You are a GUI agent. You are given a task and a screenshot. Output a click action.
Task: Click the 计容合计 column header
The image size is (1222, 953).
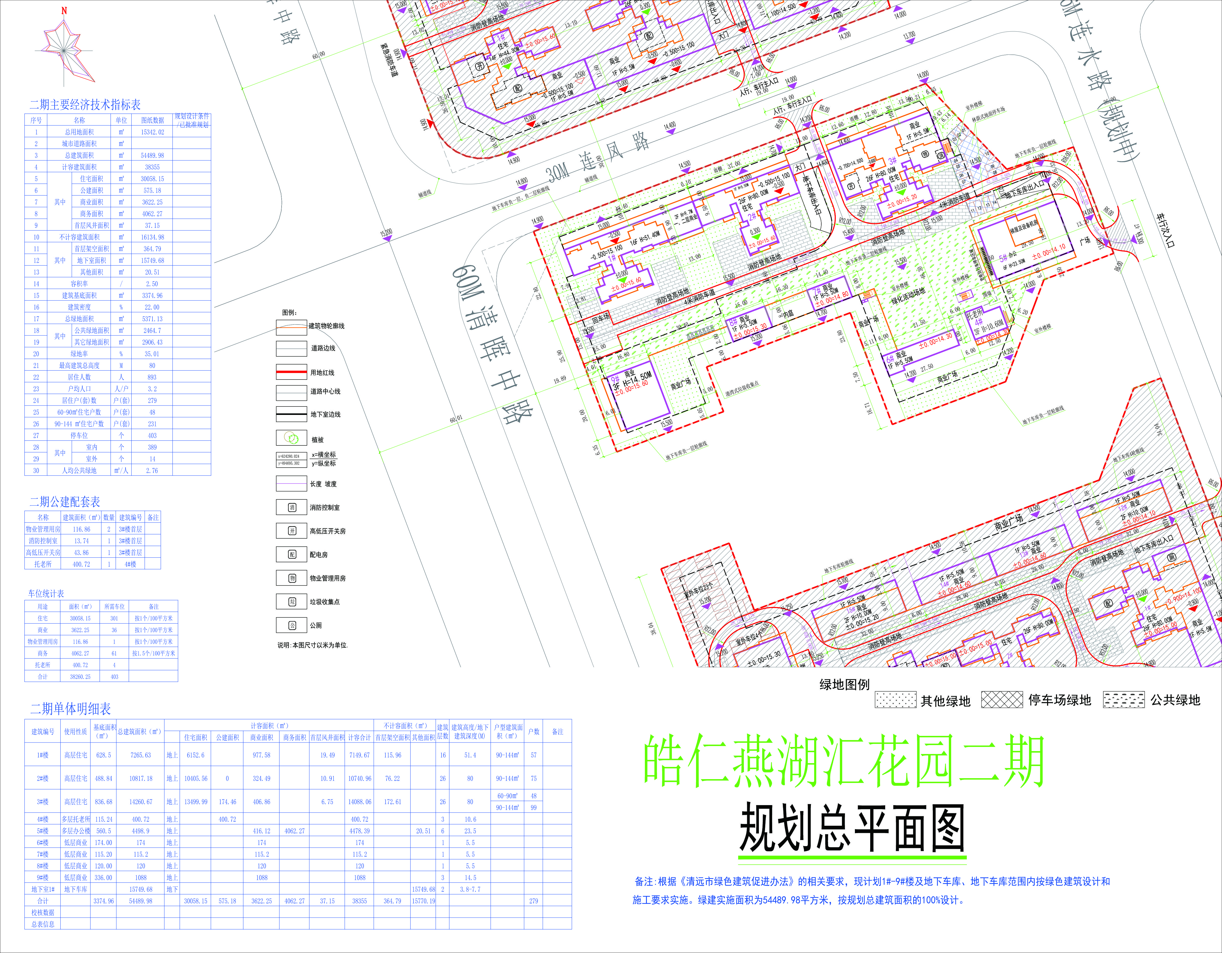[359, 738]
